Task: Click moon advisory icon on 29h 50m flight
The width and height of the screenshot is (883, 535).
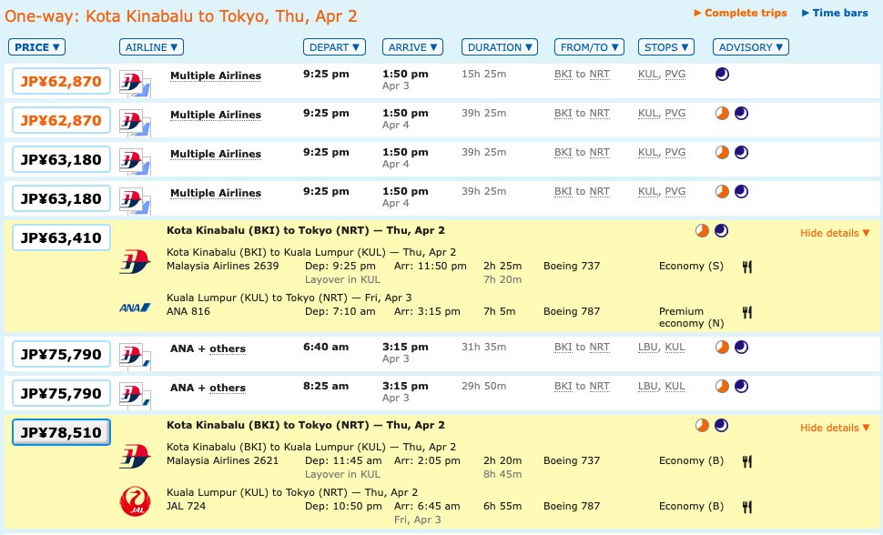Action: 741,386
